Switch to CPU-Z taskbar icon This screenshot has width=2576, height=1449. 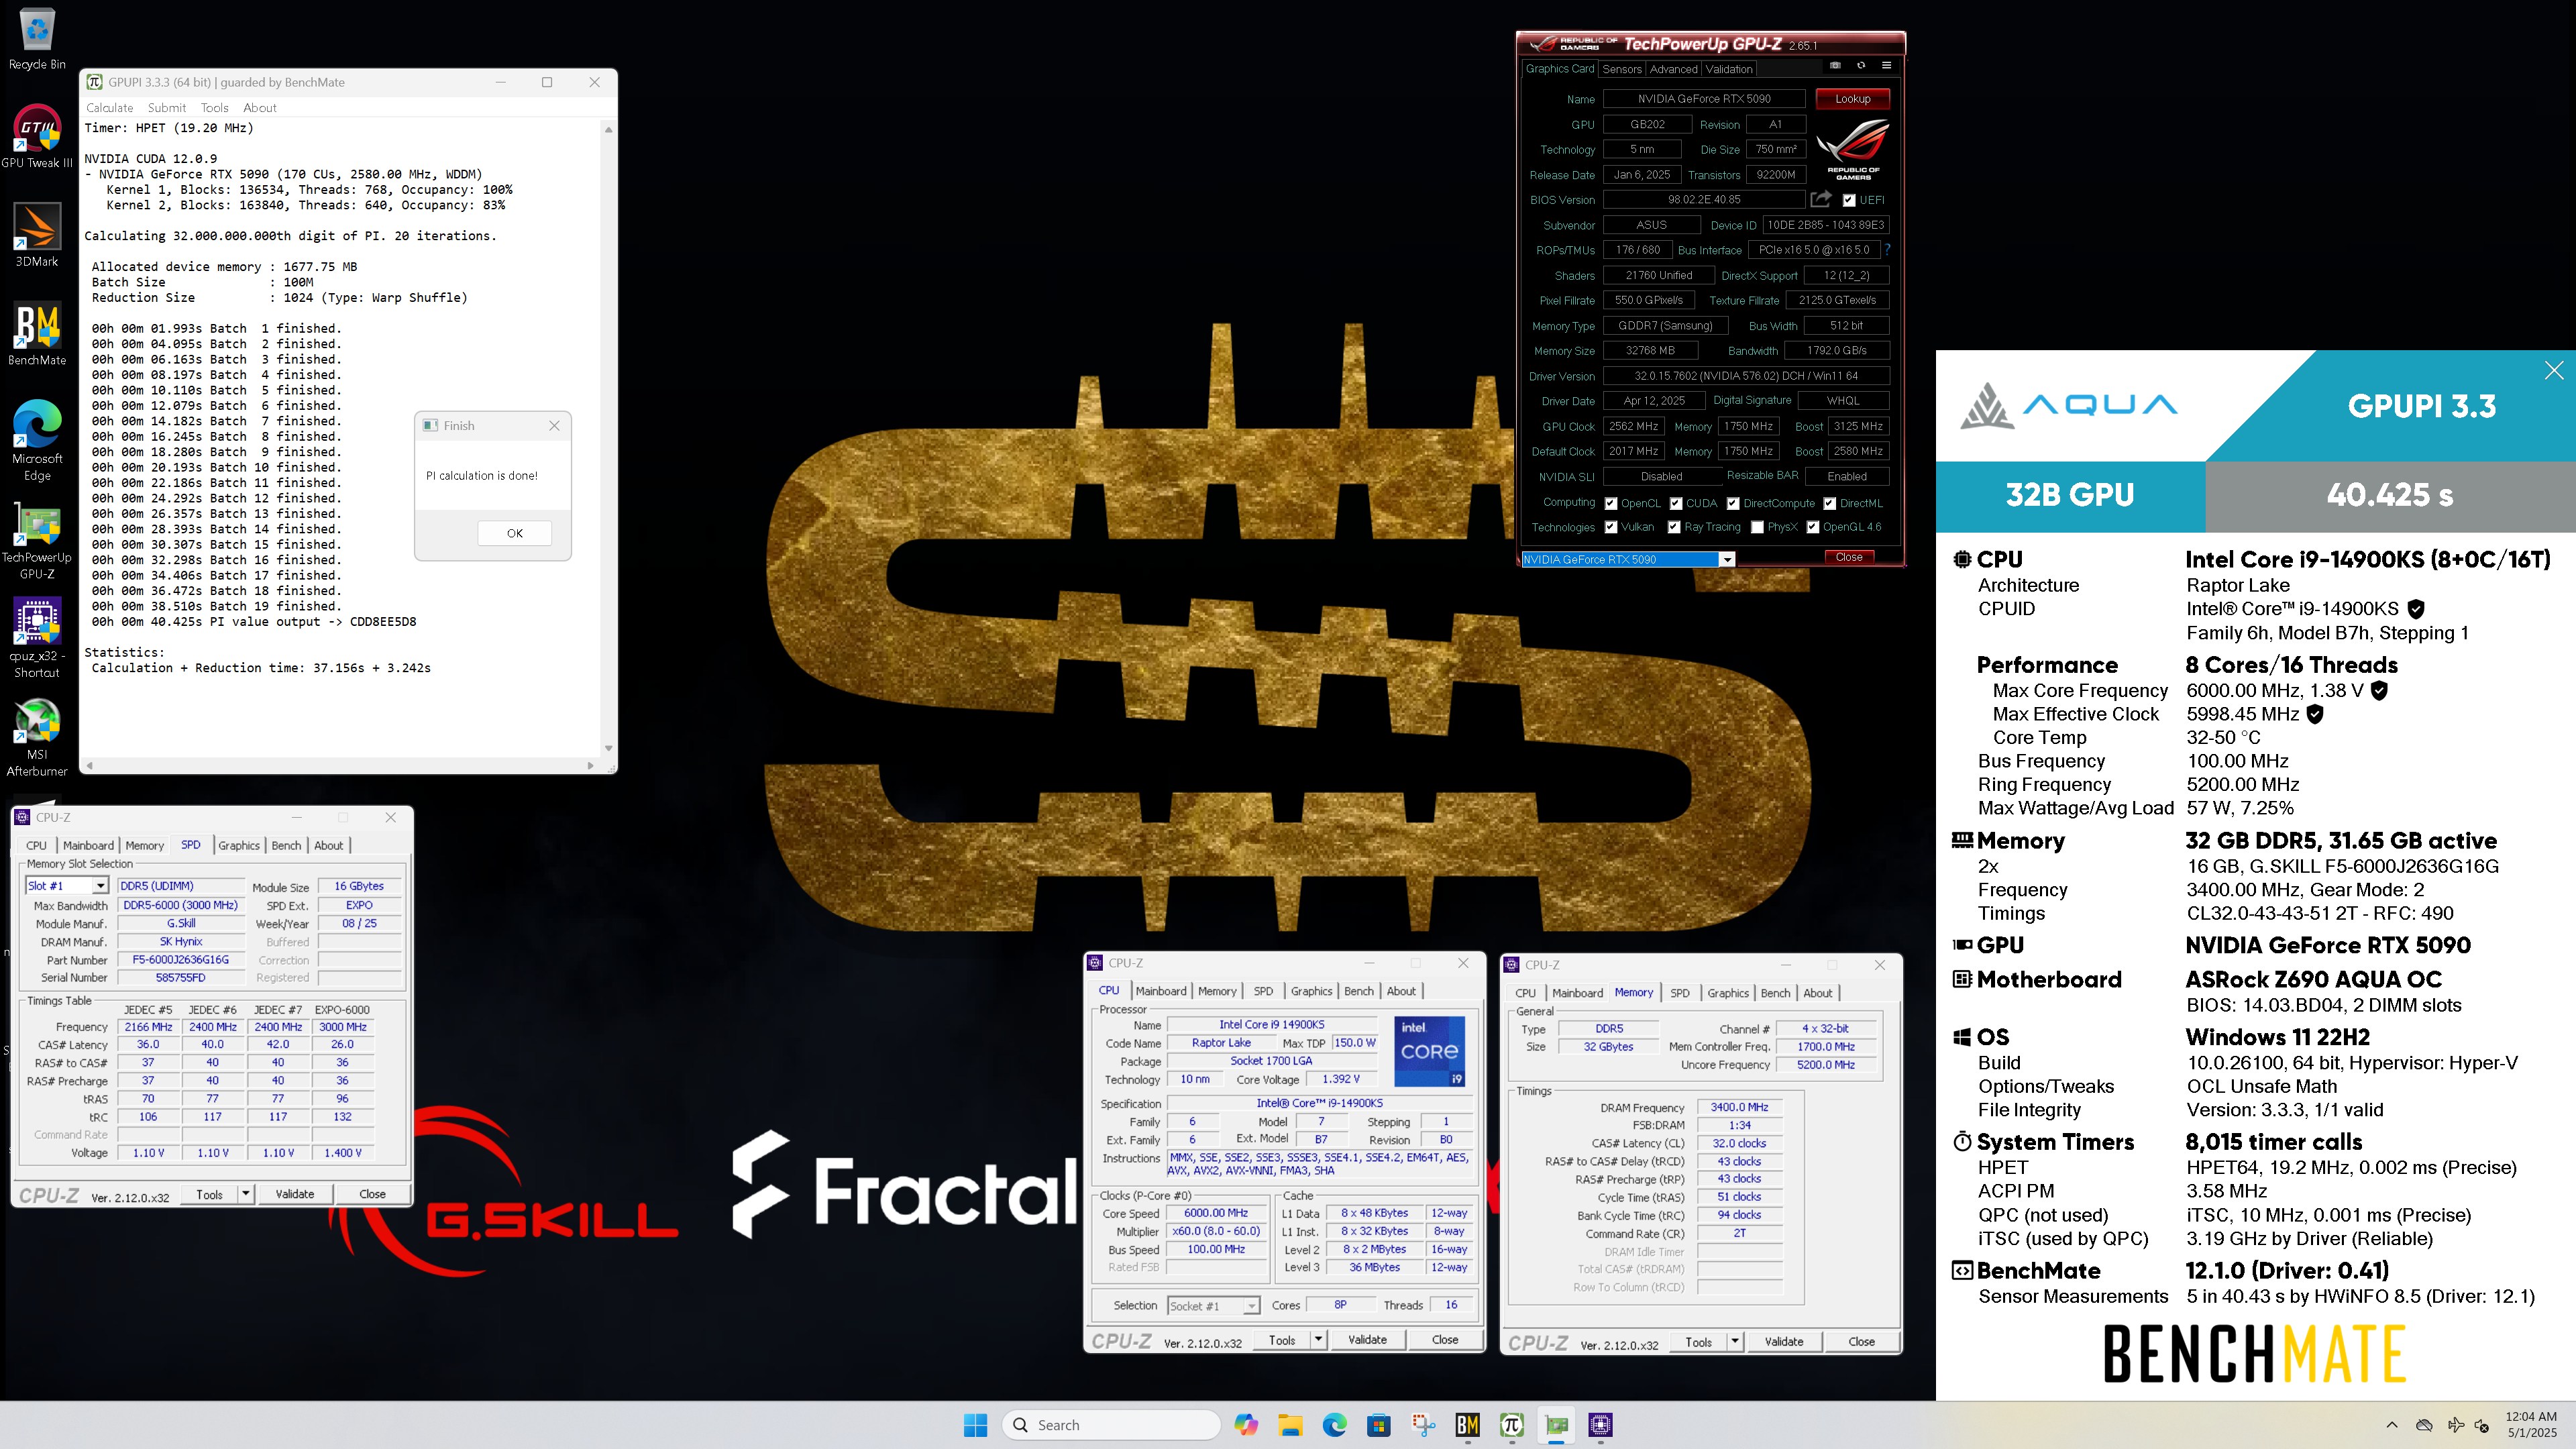1601,1425
